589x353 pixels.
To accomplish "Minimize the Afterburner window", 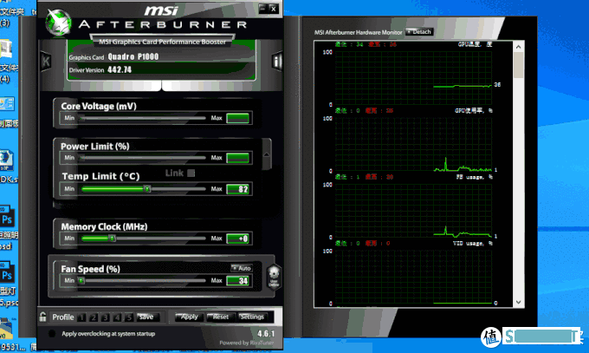I will 262,9.
